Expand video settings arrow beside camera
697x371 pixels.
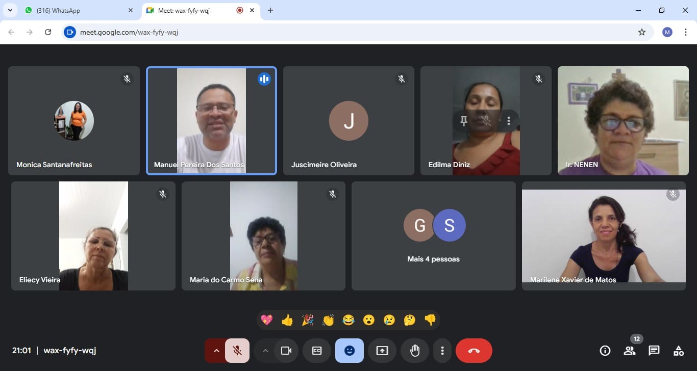(265, 351)
